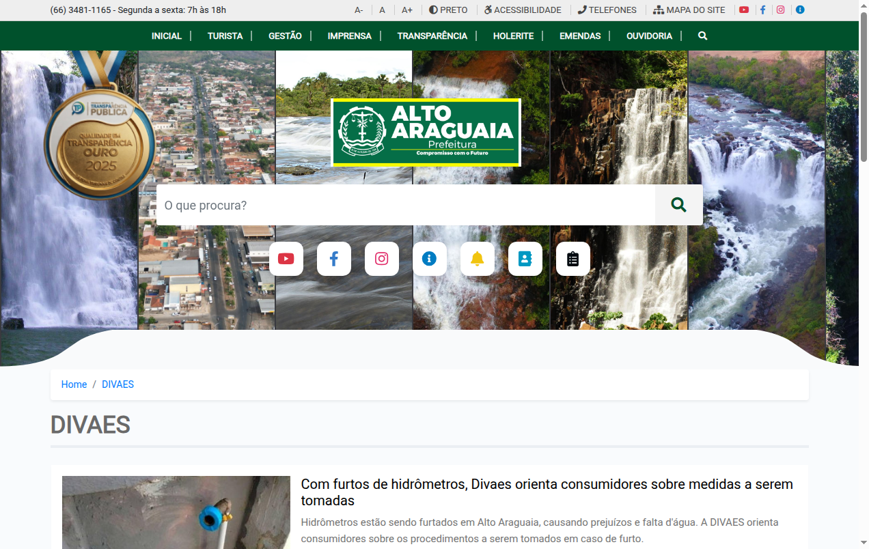Open the TRANSPARÊNCIA menu
The image size is (869, 549).
pyautogui.click(x=432, y=36)
